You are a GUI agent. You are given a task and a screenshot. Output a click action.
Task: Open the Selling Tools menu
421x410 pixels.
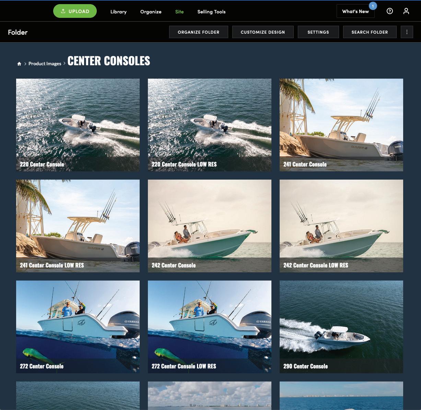(211, 12)
